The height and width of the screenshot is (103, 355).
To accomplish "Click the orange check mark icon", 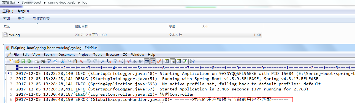I will tap(159, 61).
